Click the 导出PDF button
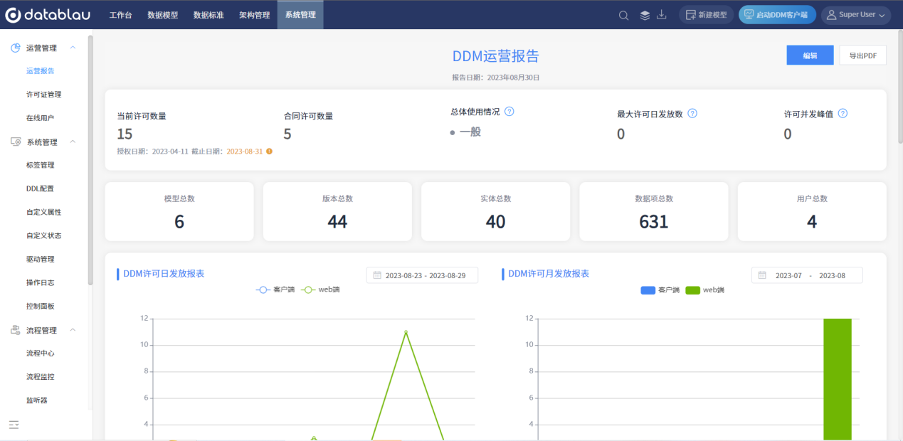 click(x=862, y=55)
